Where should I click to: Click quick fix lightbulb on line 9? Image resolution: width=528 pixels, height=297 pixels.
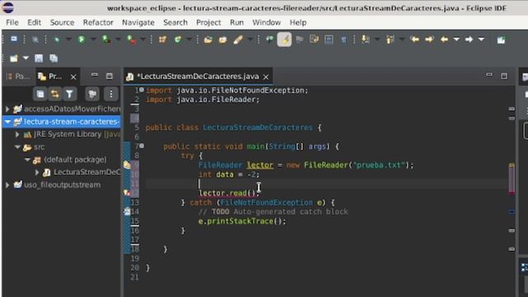[x=127, y=165]
